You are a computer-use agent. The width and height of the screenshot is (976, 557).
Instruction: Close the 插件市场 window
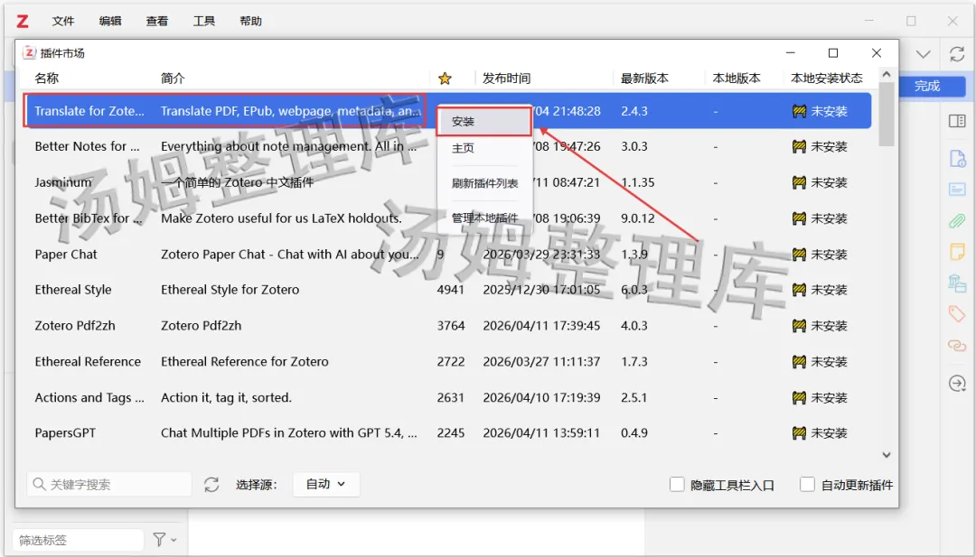877,53
